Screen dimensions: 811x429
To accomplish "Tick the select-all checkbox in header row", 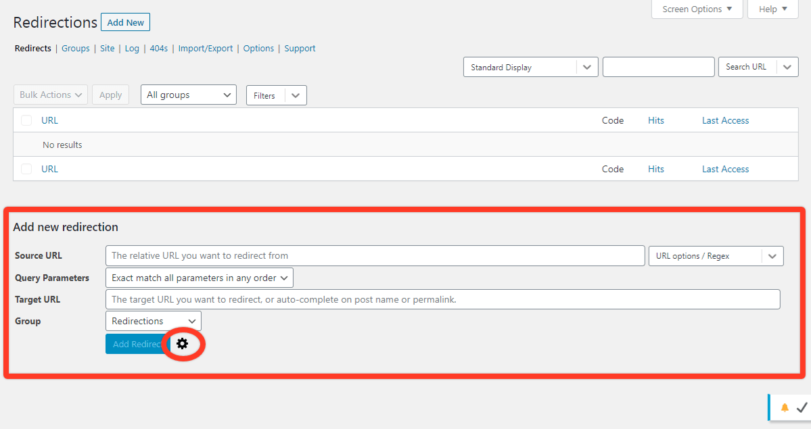I will point(26,120).
